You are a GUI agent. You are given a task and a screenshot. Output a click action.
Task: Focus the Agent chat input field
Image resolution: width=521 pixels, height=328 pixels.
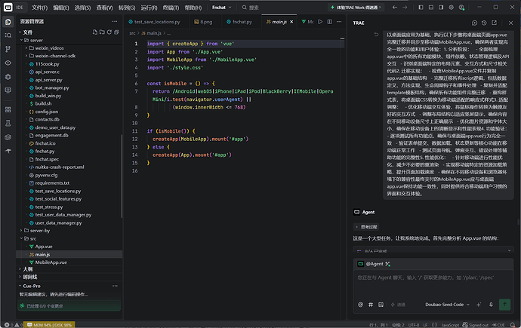coord(433,284)
